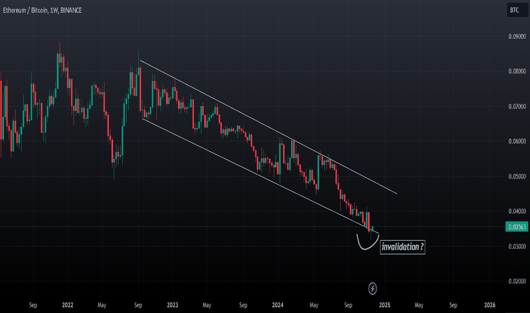
Task: Click the 0.08000 price axis label
Action: 517,71
